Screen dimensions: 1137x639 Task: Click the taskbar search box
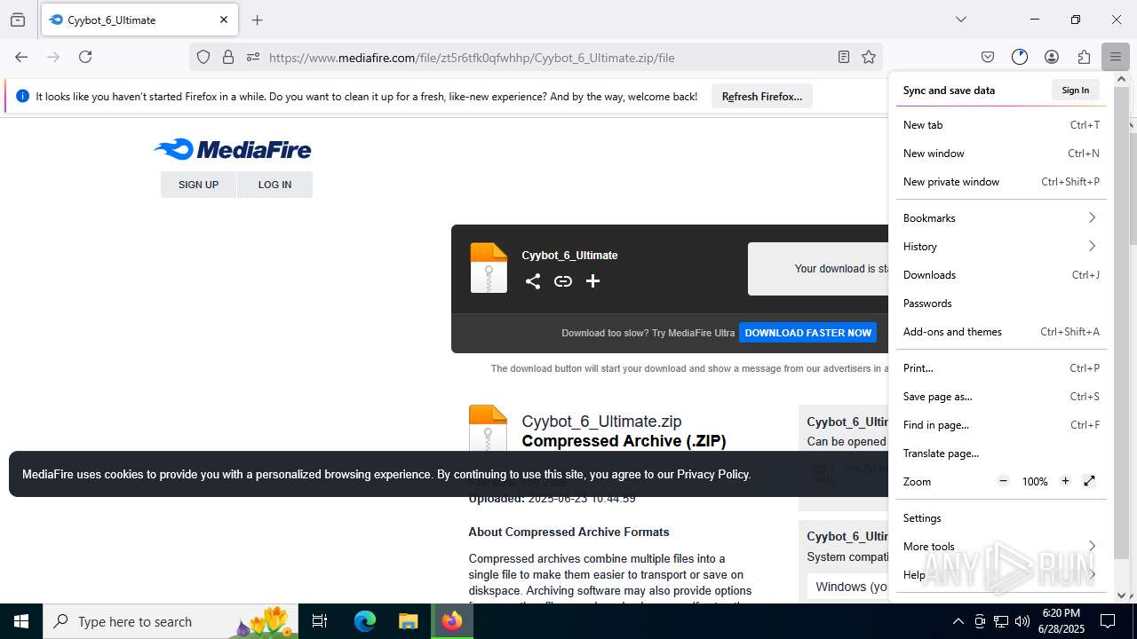point(172,621)
